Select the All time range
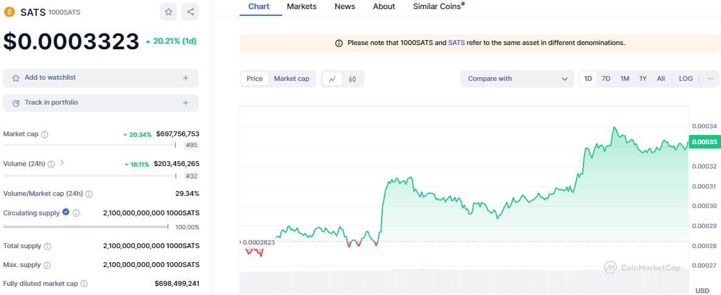This screenshot has width=721, height=295. 661,78
